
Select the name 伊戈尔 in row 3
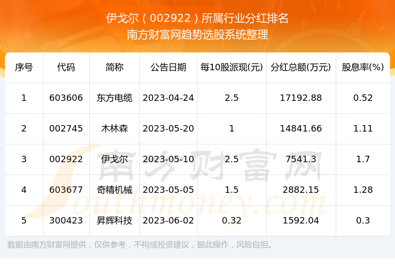[x=115, y=159]
